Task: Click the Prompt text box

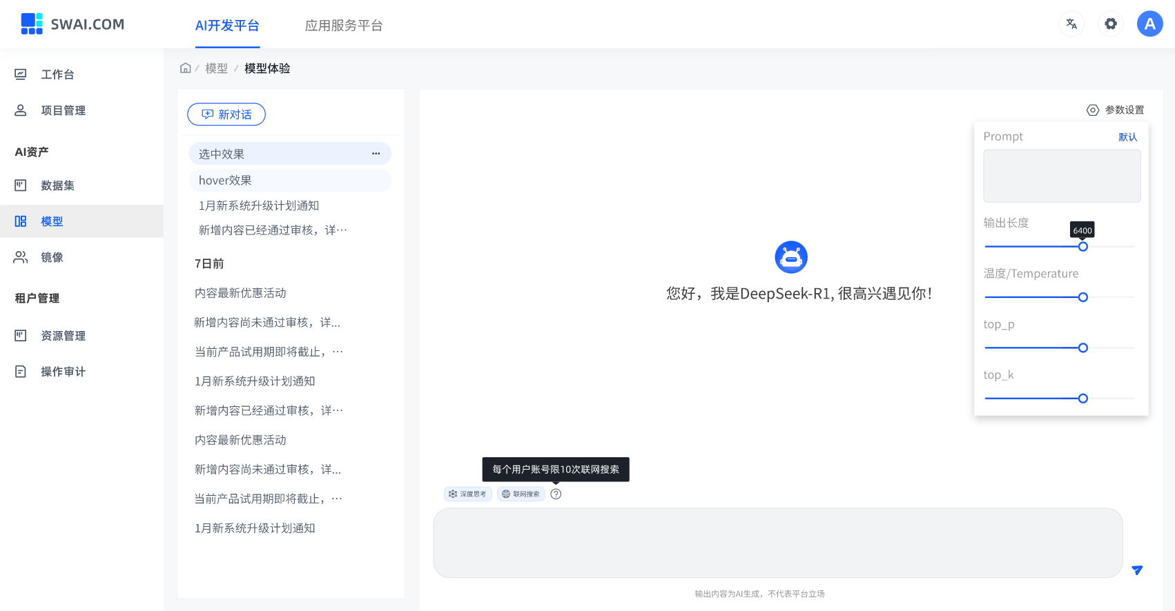Action: [x=1062, y=176]
